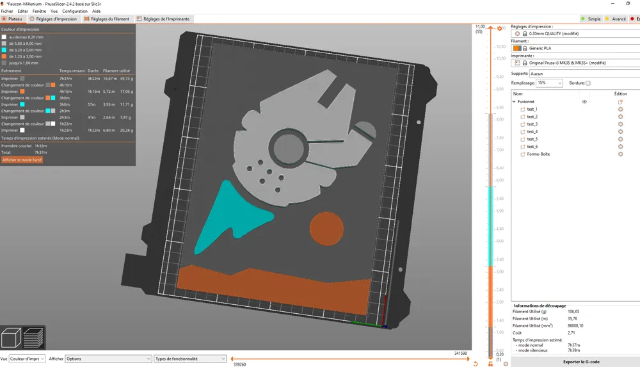Open the Afficher Options dropdown
640x367 pixels.
pyautogui.click(x=108, y=359)
